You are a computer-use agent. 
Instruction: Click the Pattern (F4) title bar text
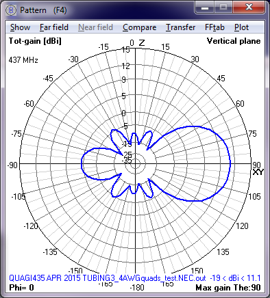click(x=43, y=10)
